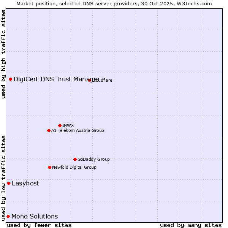Select the INWX data point marker
Screen dimensions: 228x228
click(x=60, y=125)
